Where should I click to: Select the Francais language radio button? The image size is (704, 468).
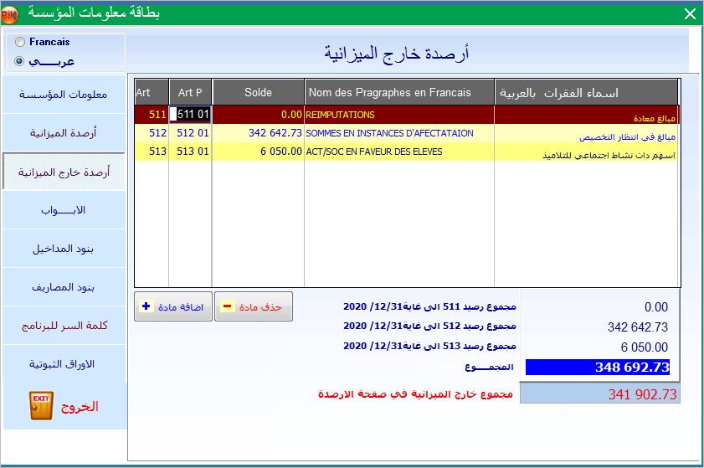pos(19,42)
